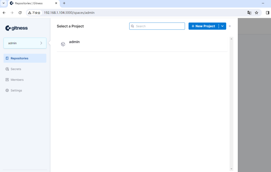Click the Settings gear icon
The height and width of the screenshot is (172, 271).
coord(7,90)
